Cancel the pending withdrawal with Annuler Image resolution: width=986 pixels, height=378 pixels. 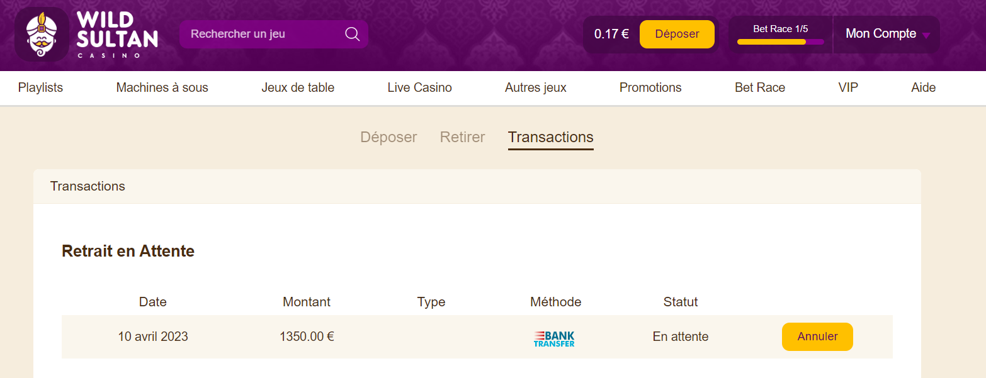pos(817,336)
